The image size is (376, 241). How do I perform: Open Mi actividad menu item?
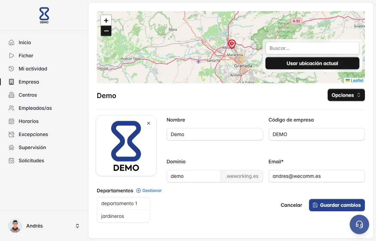tap(33, 69)
